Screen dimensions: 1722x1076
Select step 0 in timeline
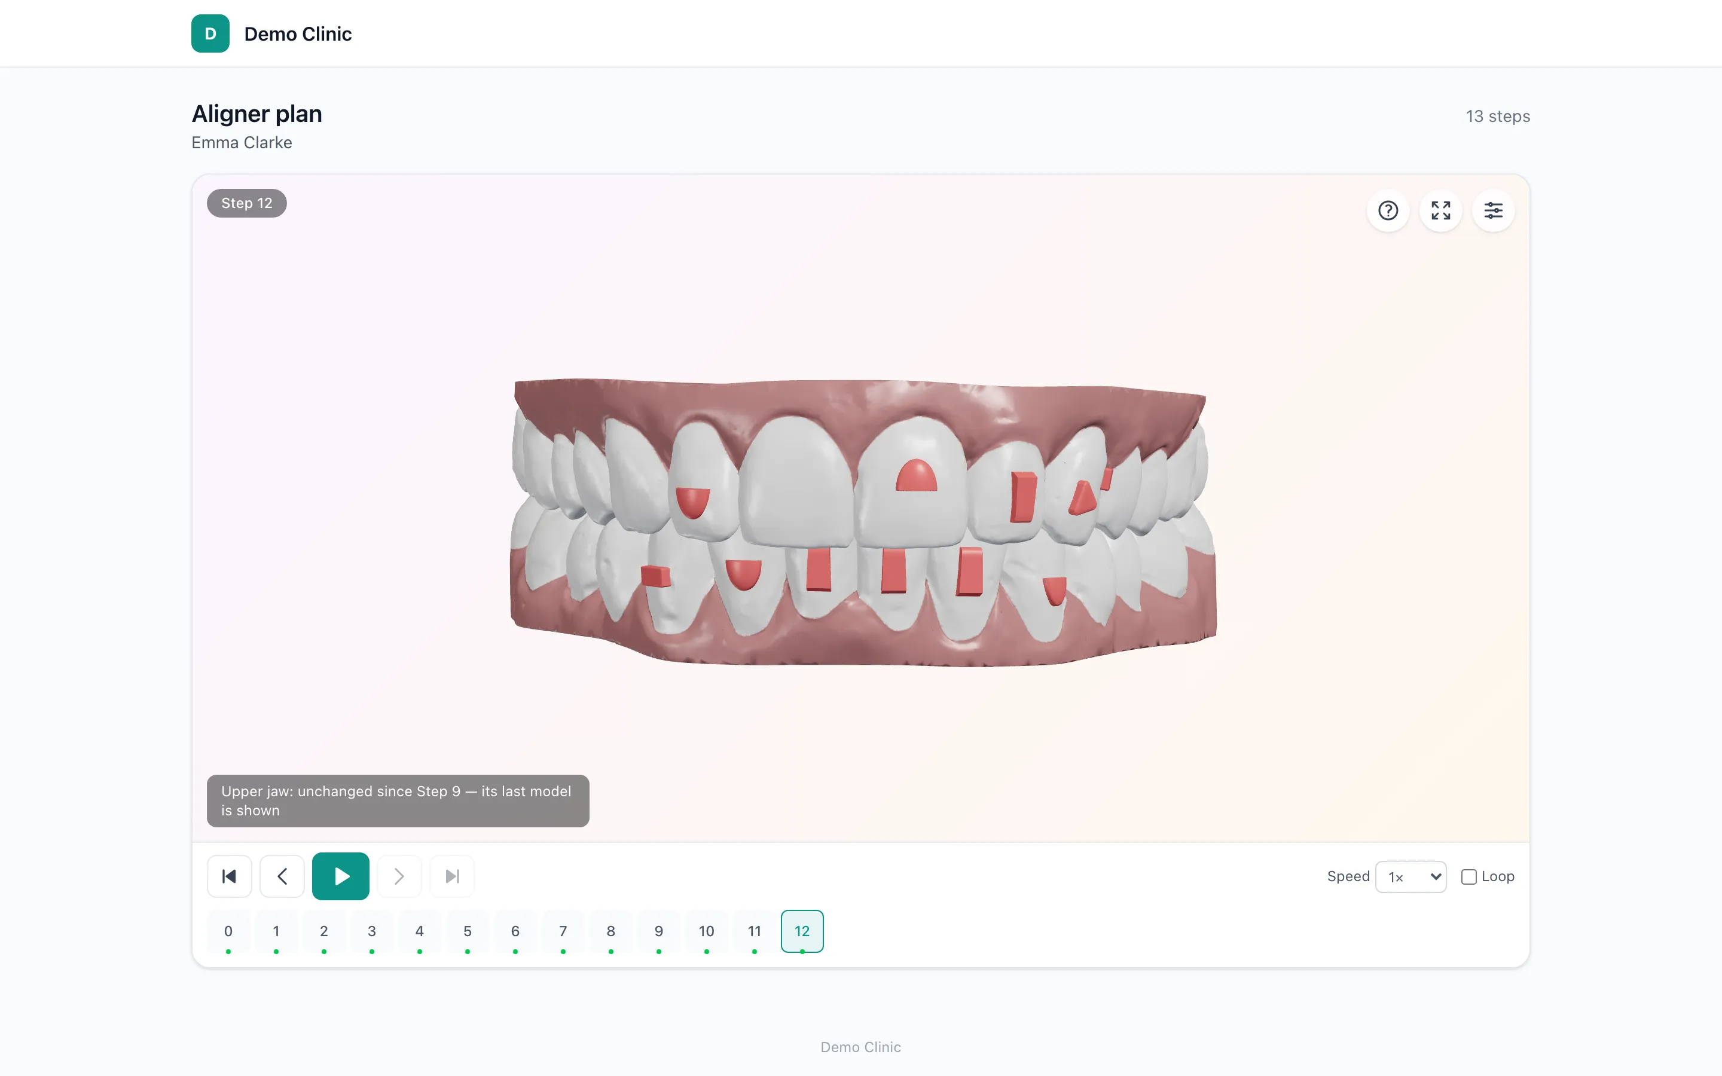point(228,931)
